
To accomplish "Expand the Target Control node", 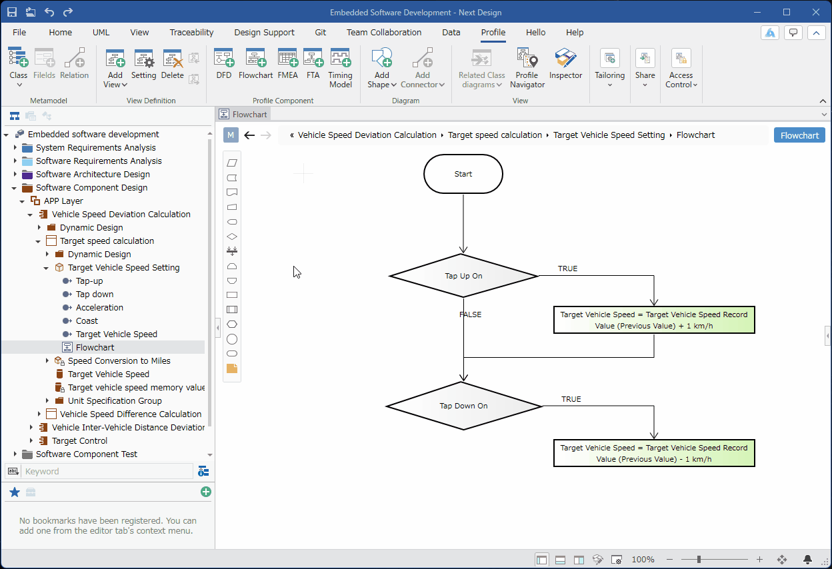I will [31, 441].
